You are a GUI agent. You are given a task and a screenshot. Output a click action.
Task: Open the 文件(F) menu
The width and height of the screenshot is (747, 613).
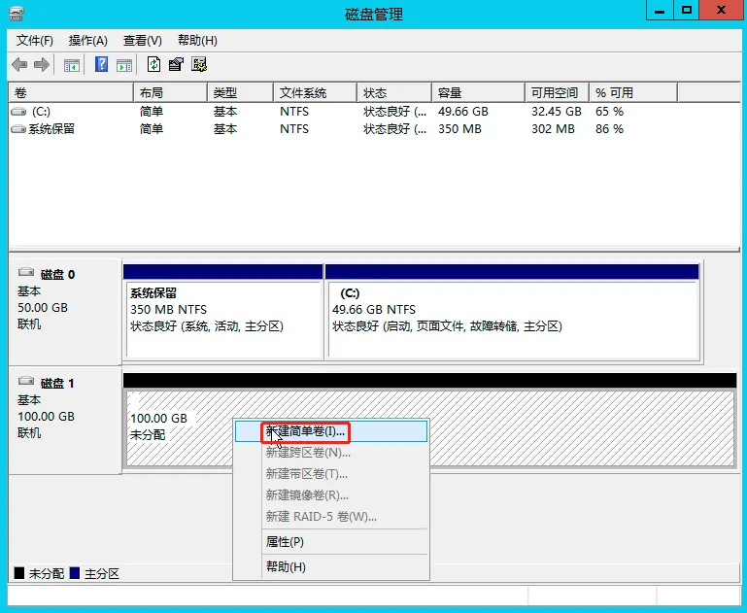35,41
